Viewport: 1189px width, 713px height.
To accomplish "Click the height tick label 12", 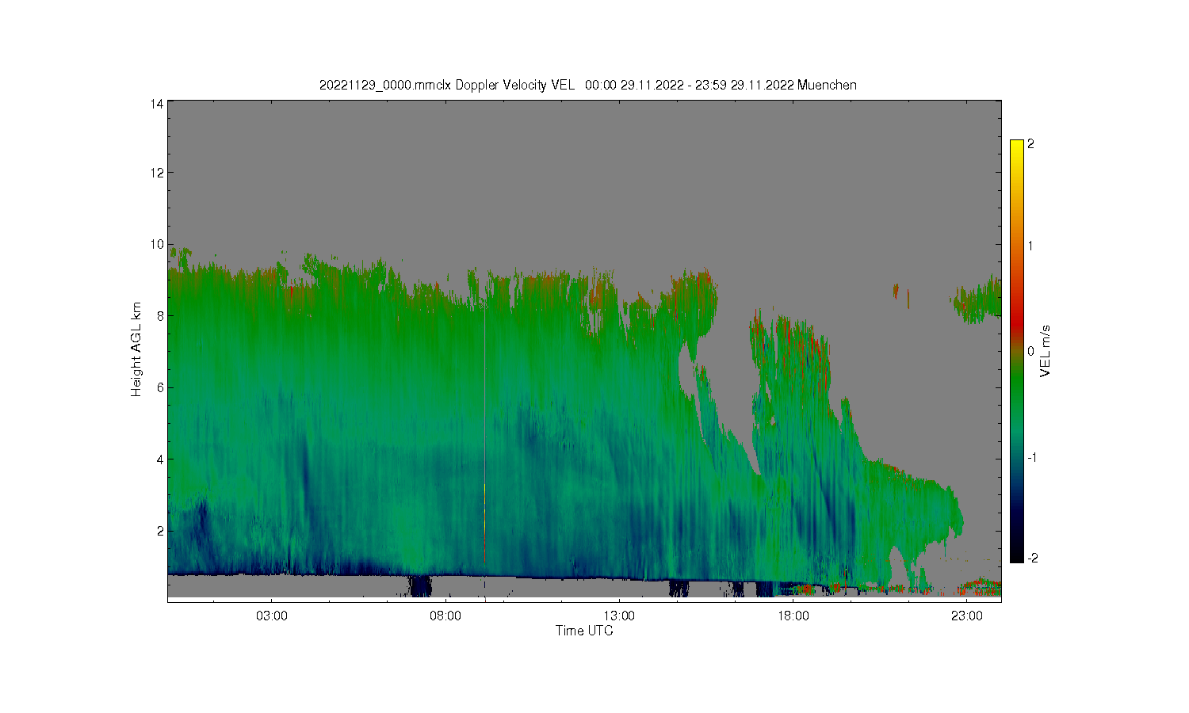I will 157,173.
